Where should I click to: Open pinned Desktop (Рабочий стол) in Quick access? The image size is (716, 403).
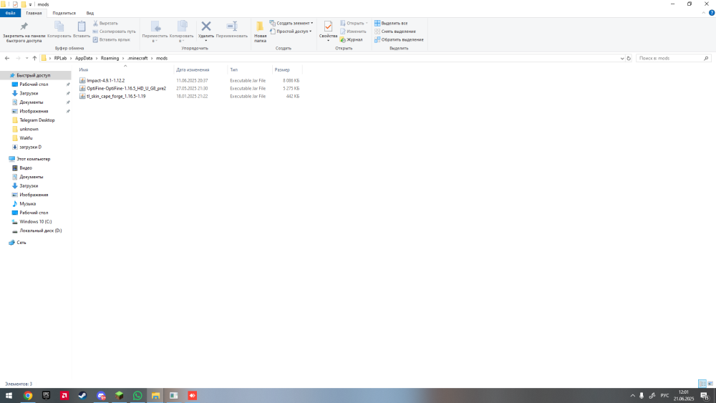click(x=34, y=84)
